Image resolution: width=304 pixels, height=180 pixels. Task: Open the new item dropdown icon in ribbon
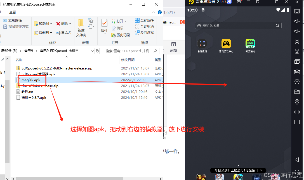pyautogui.click(x=91, y=20)
